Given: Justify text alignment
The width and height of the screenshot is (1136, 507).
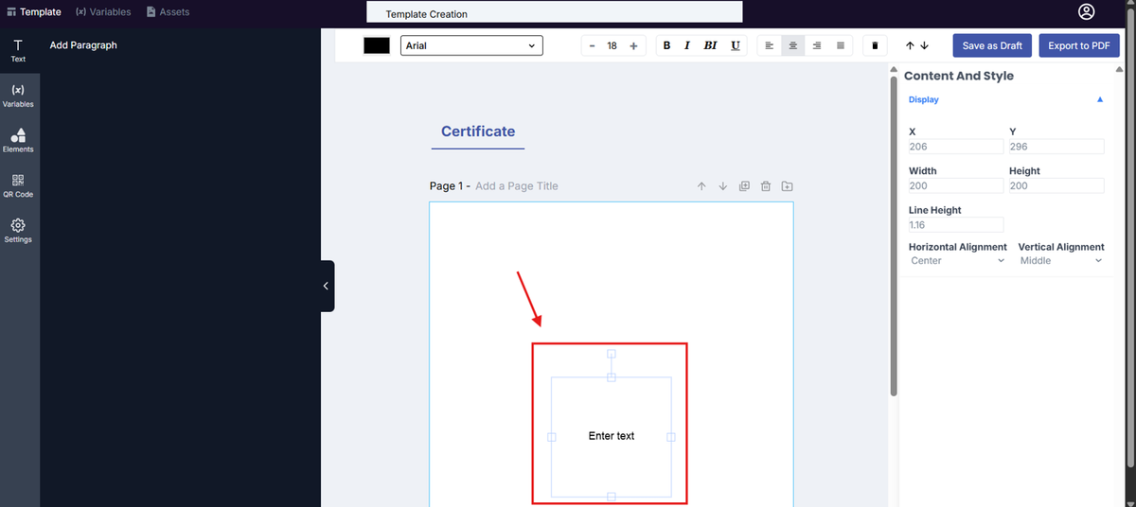Looking at the screenshot, I should [841, 45].
